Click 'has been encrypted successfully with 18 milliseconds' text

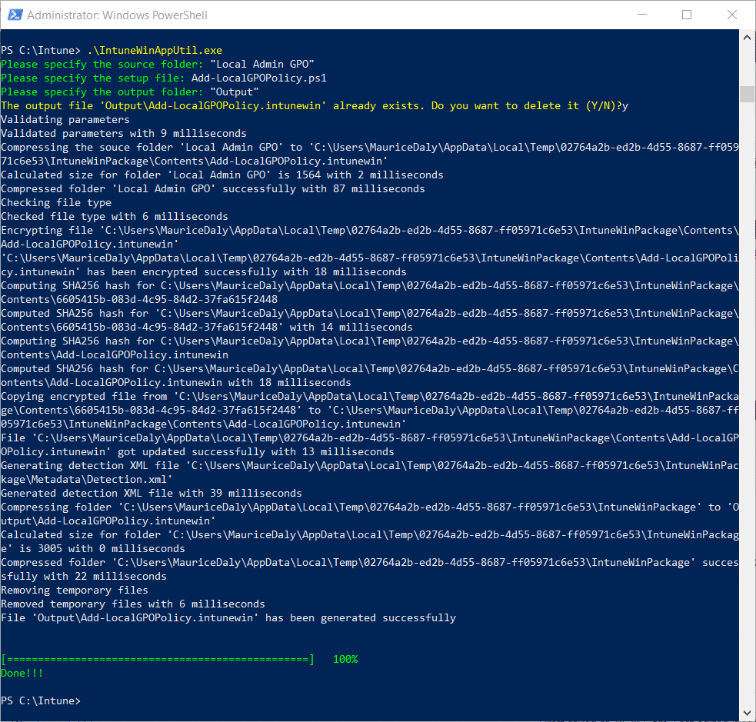[246, 272]
